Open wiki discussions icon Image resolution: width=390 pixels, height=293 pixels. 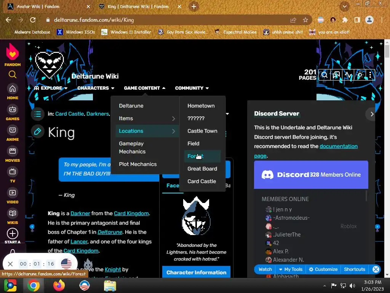coord(336,75)
